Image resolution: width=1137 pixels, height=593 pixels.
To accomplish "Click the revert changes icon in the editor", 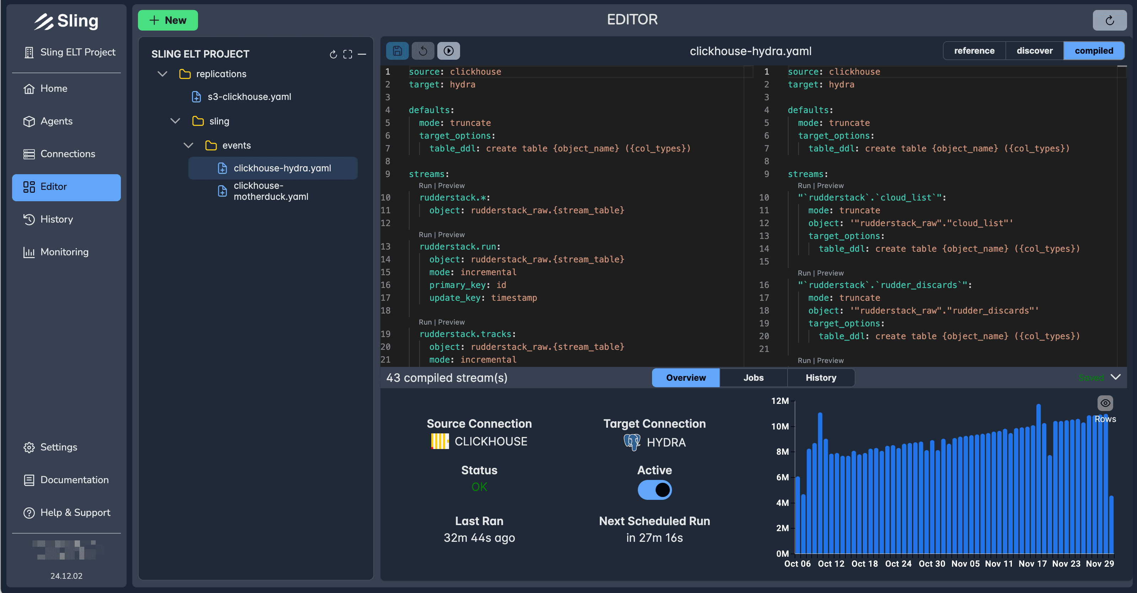I will (x=423, y=51).
